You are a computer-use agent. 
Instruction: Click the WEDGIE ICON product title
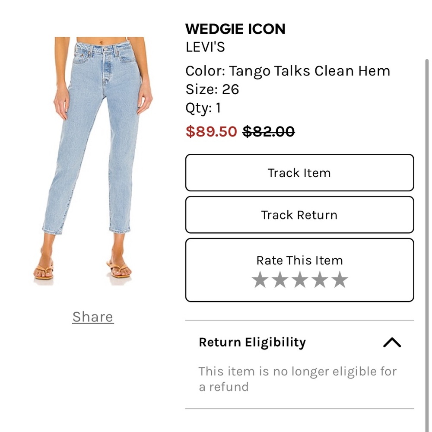[235, 29]
